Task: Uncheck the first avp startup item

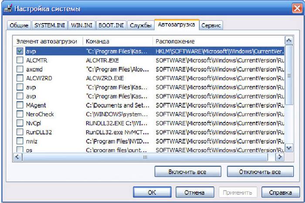Action: click(x=20, y=51)
